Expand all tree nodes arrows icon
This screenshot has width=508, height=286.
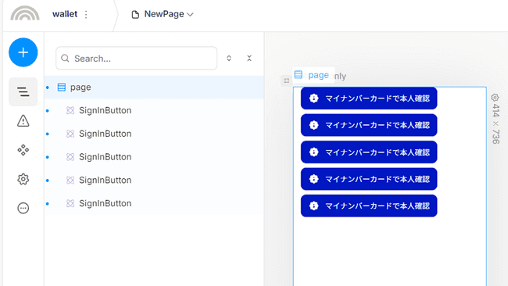(x=229, y=59)
